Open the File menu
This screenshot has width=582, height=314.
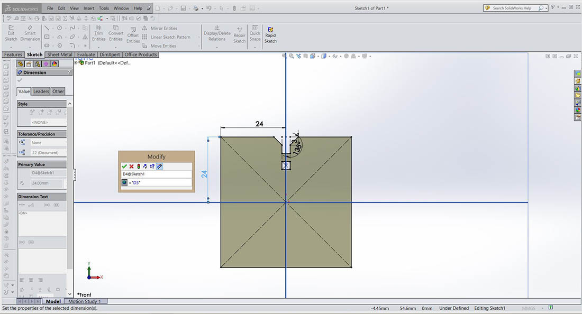[x=50, y=8]
